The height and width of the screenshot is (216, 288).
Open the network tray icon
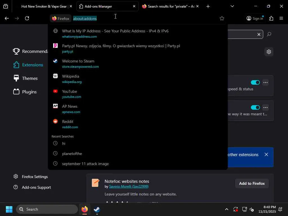[x=244, y=209]
